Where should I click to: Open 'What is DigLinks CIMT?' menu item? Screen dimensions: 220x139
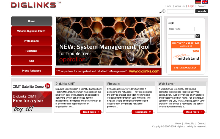click(32, 31)
